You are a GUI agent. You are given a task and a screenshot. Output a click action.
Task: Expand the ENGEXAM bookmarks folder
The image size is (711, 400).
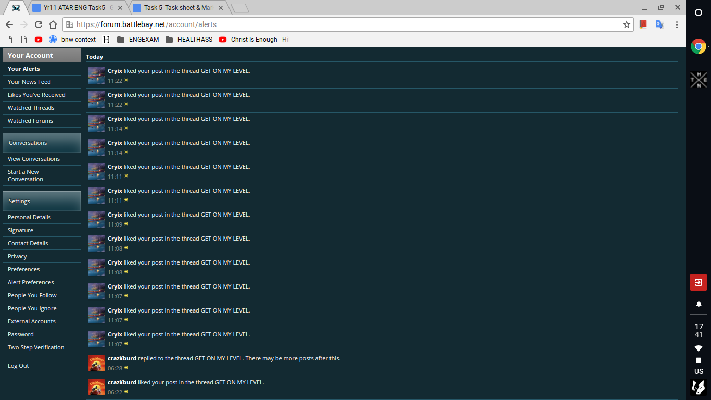coord(138,40)
